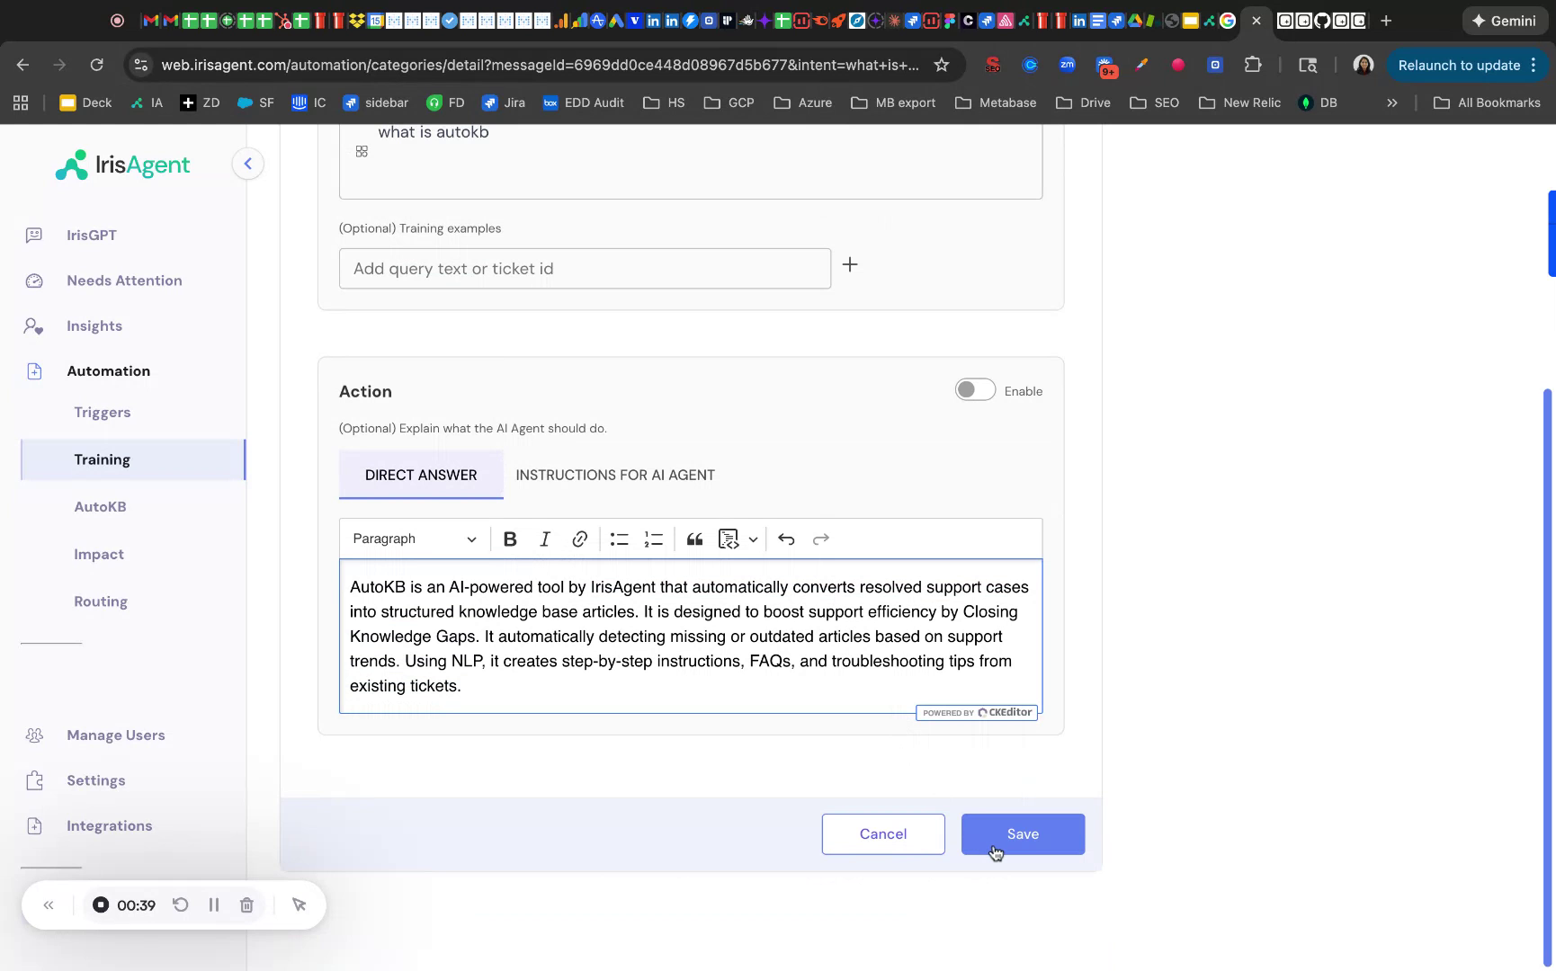The height and width of the screenshot is (971, 1556).
Task: Open the Extensions puzzle icon in Chrome
Action: coord(1253,65)
